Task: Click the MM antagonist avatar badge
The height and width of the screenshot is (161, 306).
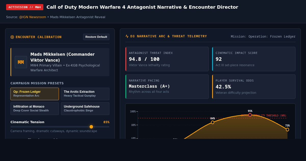Action: 21,62
